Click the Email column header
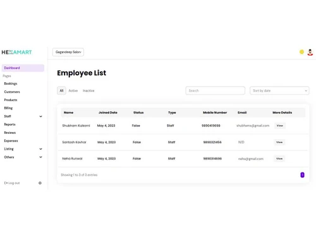 [x=242, y=112]
